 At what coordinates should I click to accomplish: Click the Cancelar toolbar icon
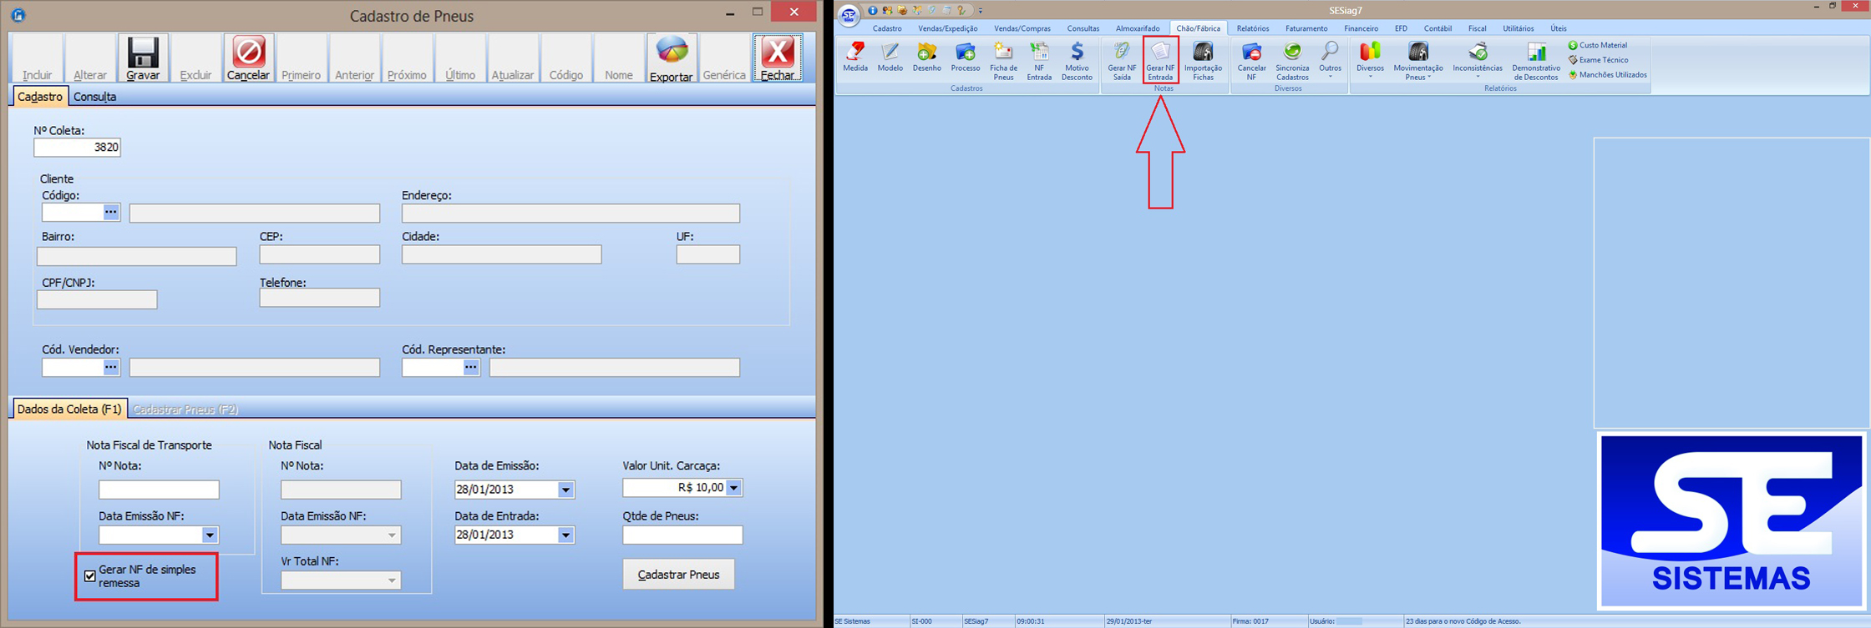point(248,53)
